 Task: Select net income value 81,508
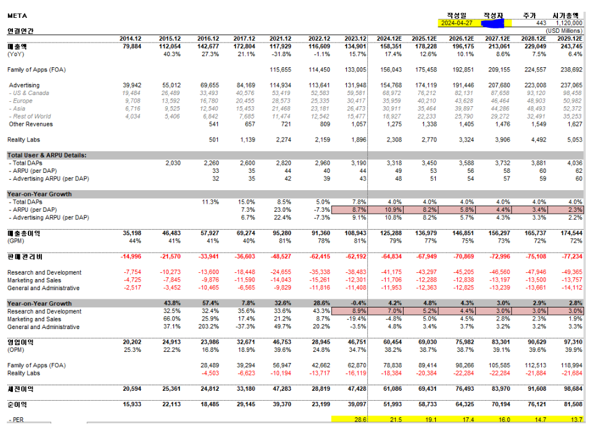coord(573,404)
